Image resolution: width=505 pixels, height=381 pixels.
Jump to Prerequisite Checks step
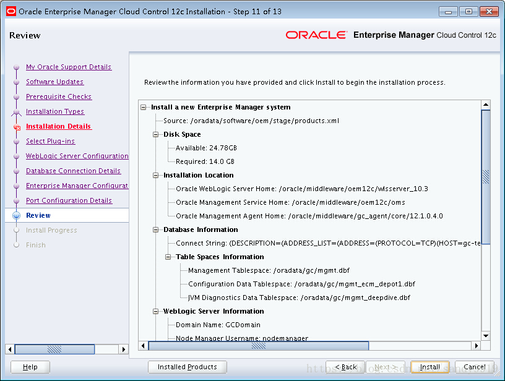[59, 96]
